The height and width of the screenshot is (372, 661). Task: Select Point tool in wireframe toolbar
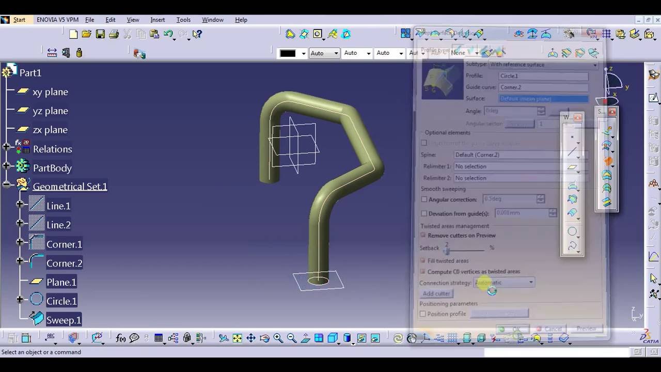pyautogui.click(x=572, y=137)
